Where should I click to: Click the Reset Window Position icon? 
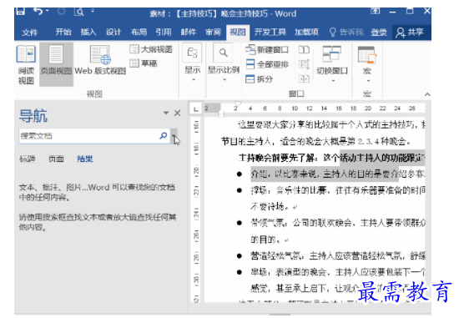coord(304,78)
